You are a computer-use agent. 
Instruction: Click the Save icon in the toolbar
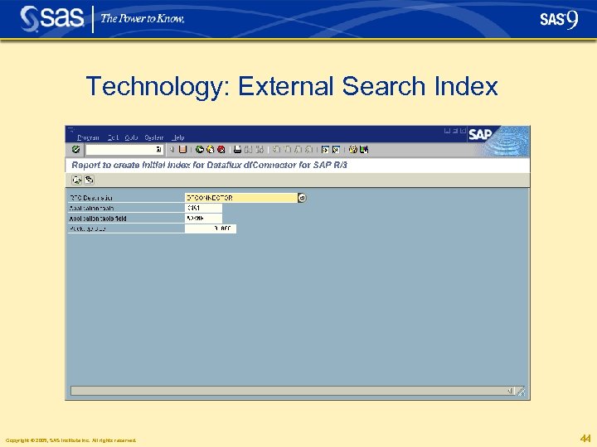click(x=182, y=149)
